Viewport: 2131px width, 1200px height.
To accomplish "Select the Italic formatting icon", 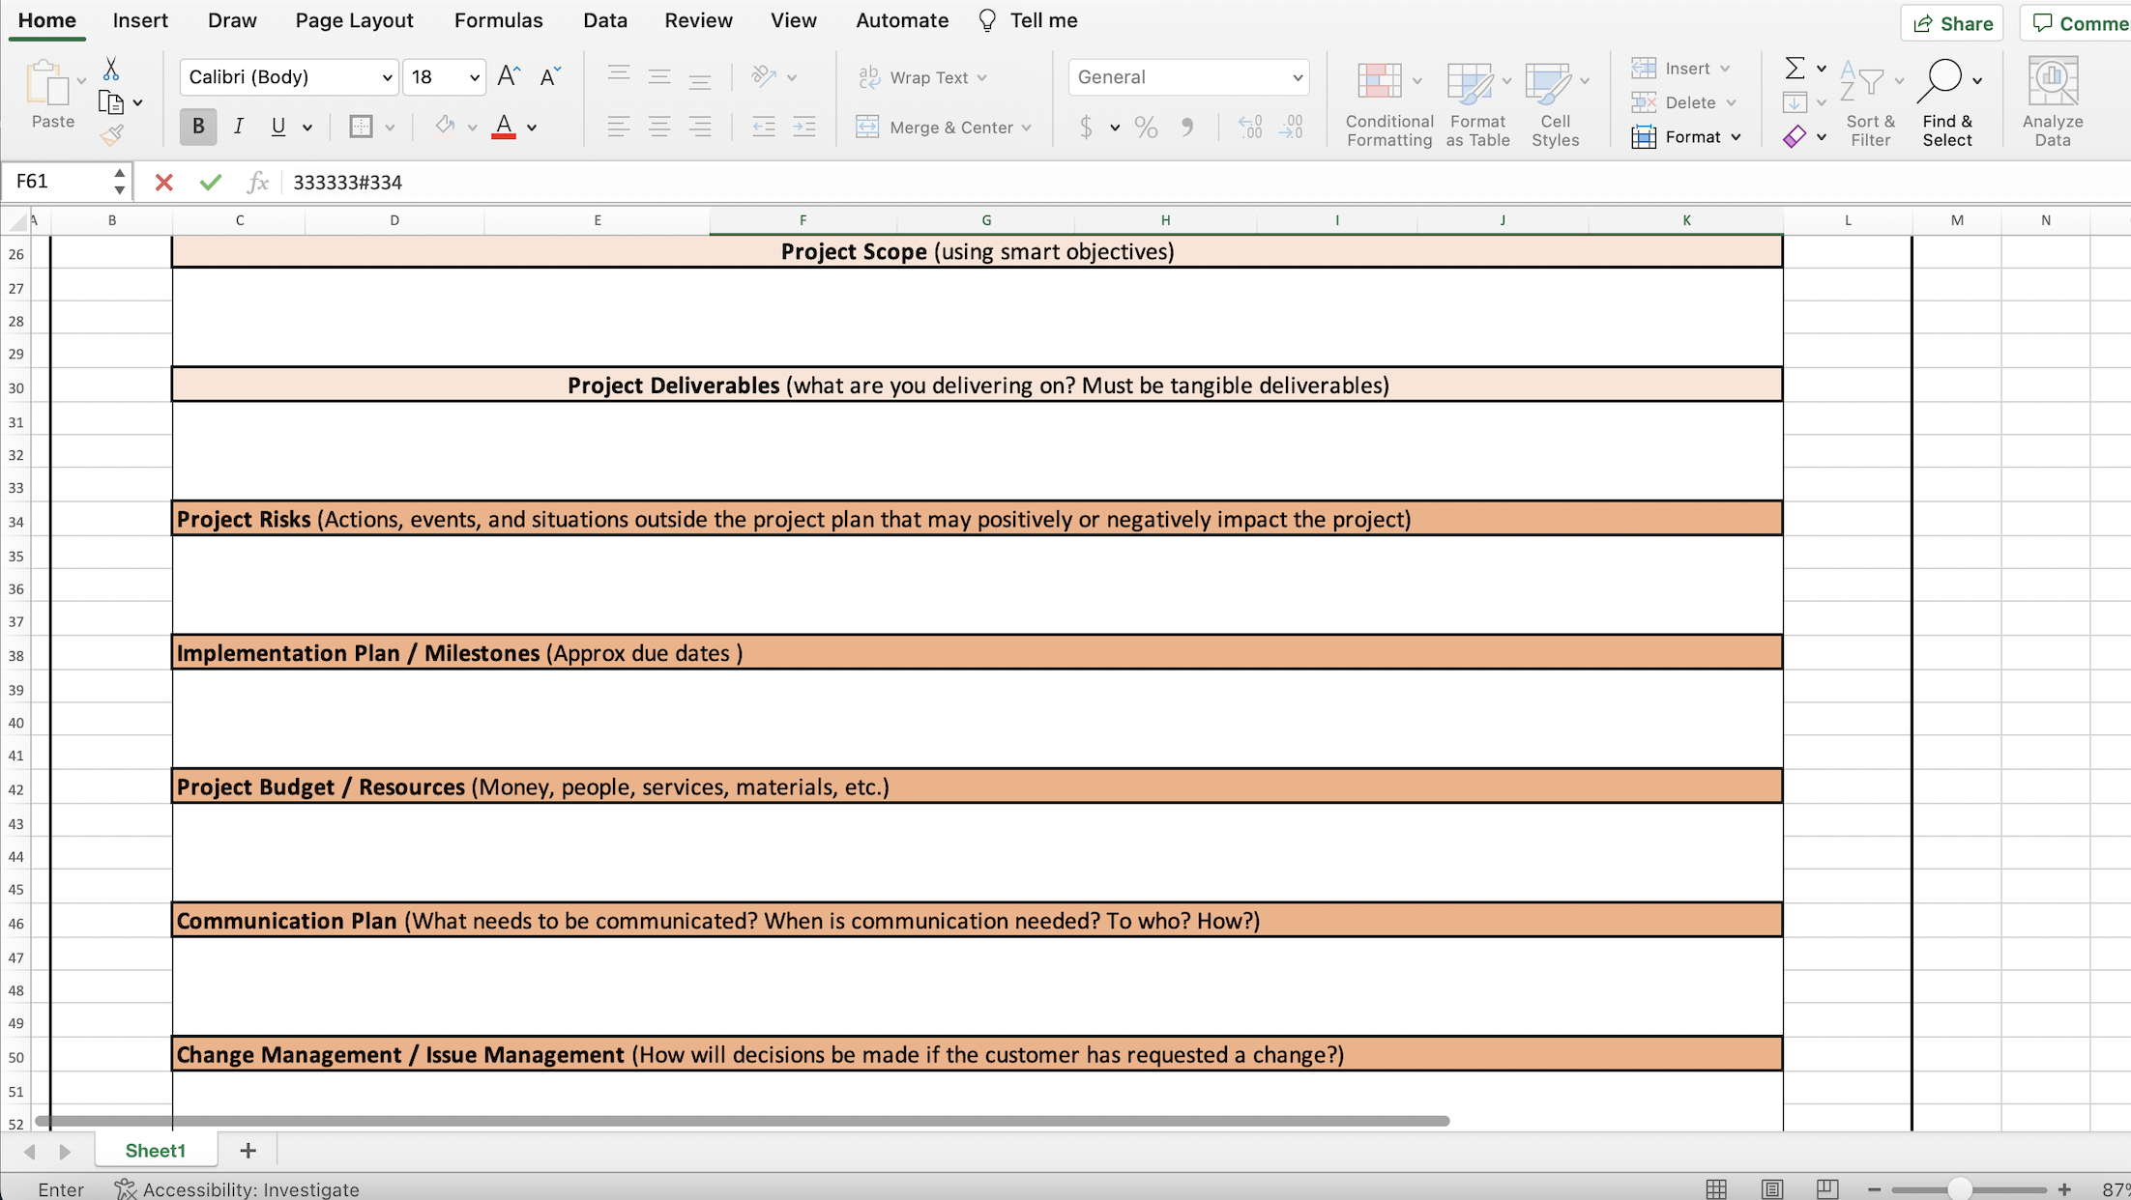I will click(237, 128).
